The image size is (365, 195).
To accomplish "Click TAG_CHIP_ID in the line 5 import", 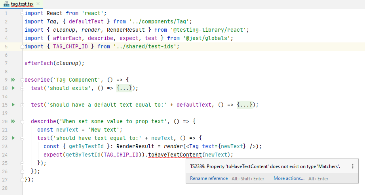I will coord(70,47).
